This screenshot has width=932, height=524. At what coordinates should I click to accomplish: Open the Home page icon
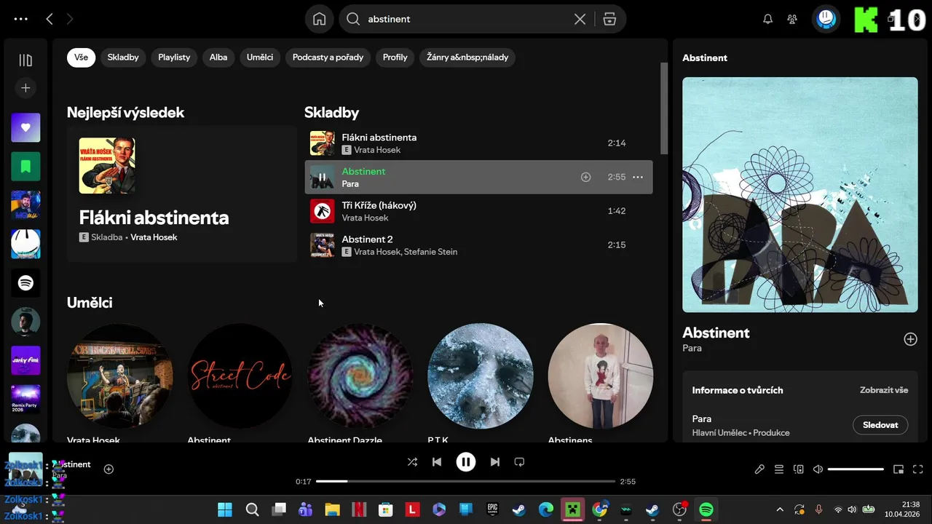[x=319, y=19]
